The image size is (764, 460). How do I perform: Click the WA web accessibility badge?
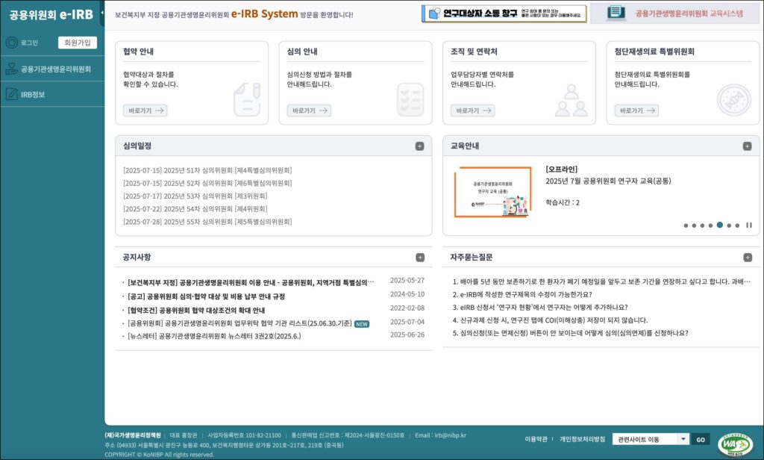735,444
